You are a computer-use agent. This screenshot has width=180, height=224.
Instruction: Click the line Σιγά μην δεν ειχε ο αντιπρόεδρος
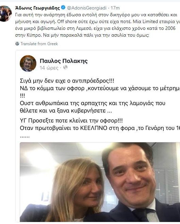tap(67, 81)
